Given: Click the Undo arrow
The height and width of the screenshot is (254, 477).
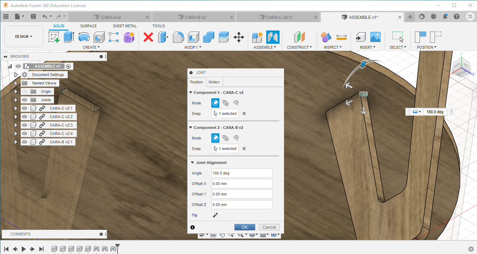Looking at the screenshot, I should click(45, 16).
